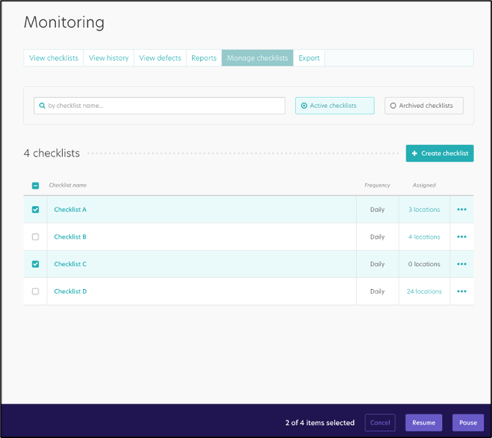
Task: Open the View defects tab
Action: (x=160, y=58)
